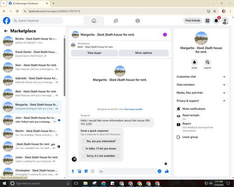Open the Facebook menu grid icon
234x187 pixels.
pos(207,21)
